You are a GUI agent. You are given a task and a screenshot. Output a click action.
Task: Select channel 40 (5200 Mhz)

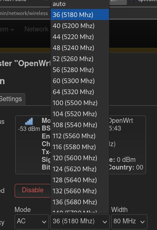pos(80,26)
